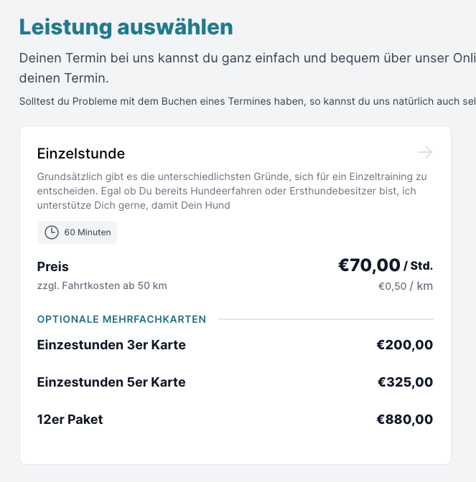
Task: Open the Einzelstunde service title
Action: [81, 153]
